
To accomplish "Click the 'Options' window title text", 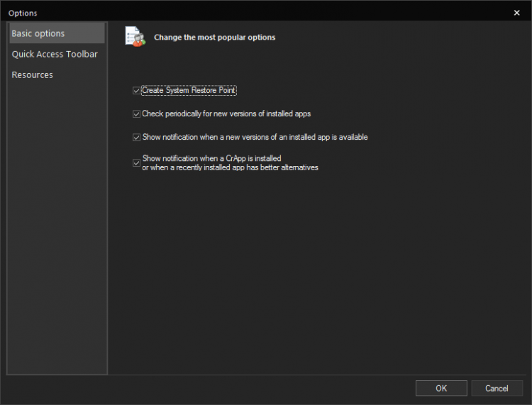I will pos(23,13).
